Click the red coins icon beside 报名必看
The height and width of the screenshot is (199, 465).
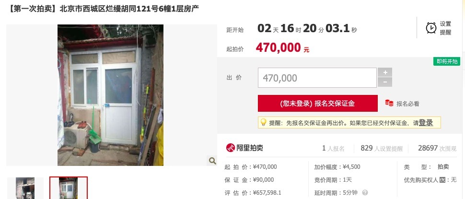click(x=389, y=103)
